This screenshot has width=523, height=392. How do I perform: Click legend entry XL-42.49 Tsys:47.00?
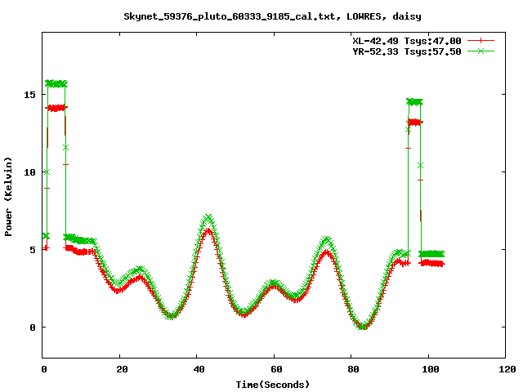[x=407, y=41]
